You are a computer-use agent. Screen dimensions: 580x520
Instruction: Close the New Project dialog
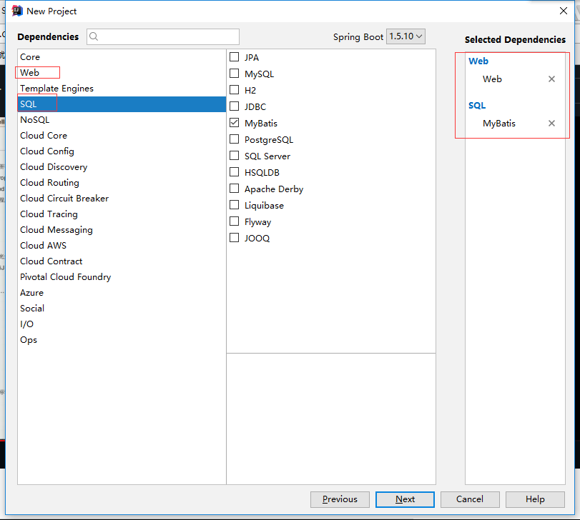pos(563,11)
